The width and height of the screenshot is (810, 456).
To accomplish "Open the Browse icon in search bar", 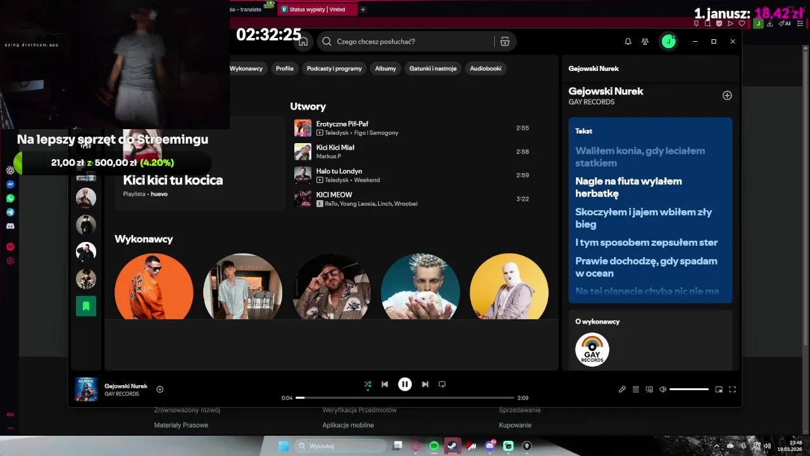I will coord(505,41).
